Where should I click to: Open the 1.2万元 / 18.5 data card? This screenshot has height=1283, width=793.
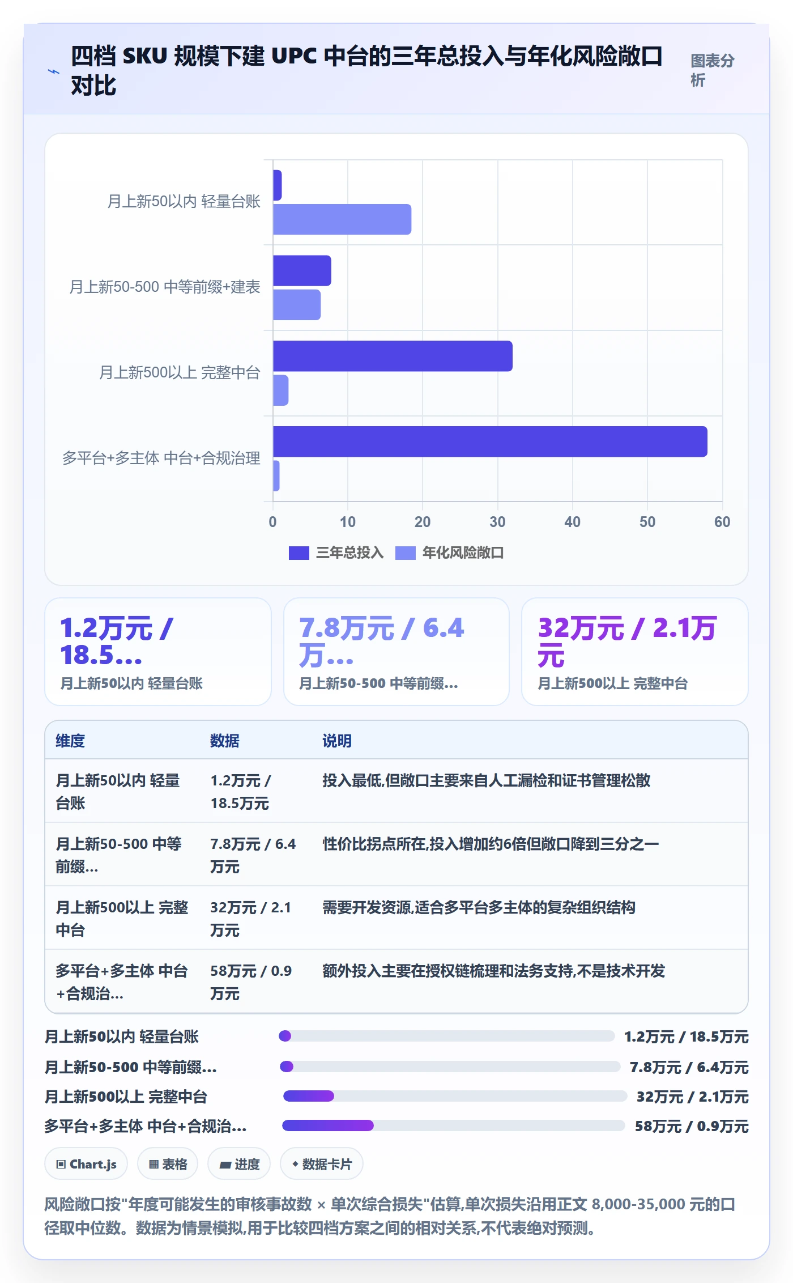point(158,652)
